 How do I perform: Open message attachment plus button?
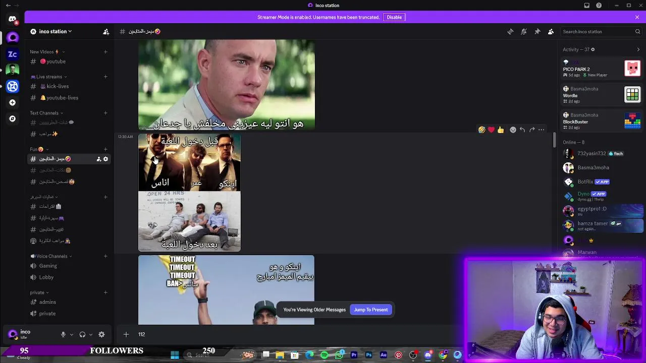point(126,334)
